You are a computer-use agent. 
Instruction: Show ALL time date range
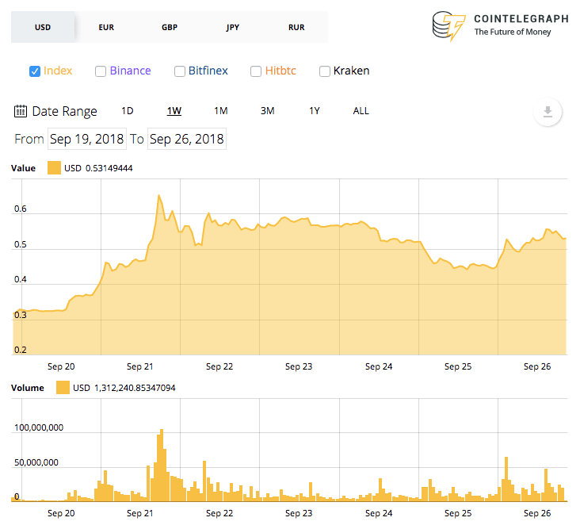pos(361,111)
